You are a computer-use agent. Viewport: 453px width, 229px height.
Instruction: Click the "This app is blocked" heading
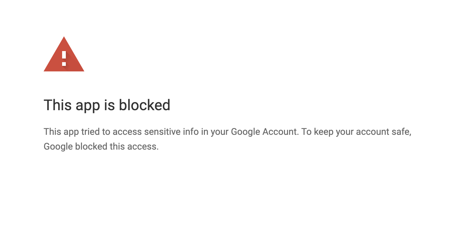click(107, 105)
